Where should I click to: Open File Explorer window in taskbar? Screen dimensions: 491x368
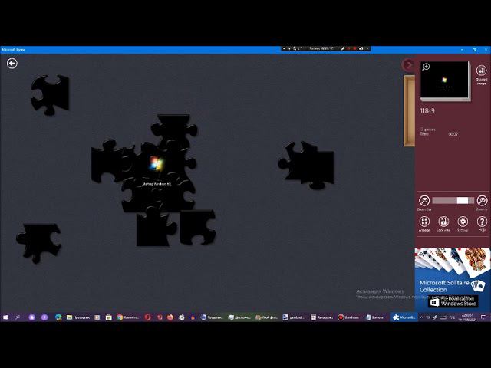tap(78, 317)
